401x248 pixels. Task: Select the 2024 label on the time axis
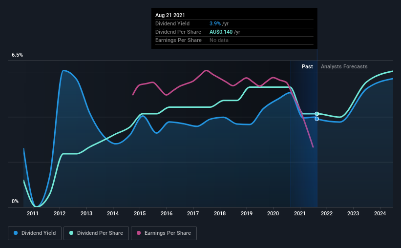[x=380, y=213]
